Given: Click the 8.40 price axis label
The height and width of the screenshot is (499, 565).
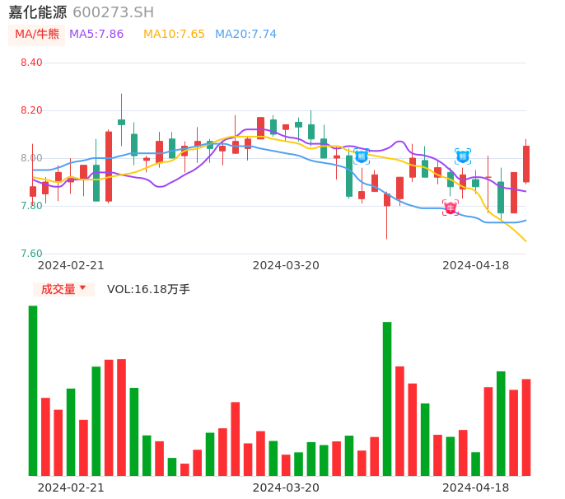Looking at the screenshot, I should [x=31, y=63].
